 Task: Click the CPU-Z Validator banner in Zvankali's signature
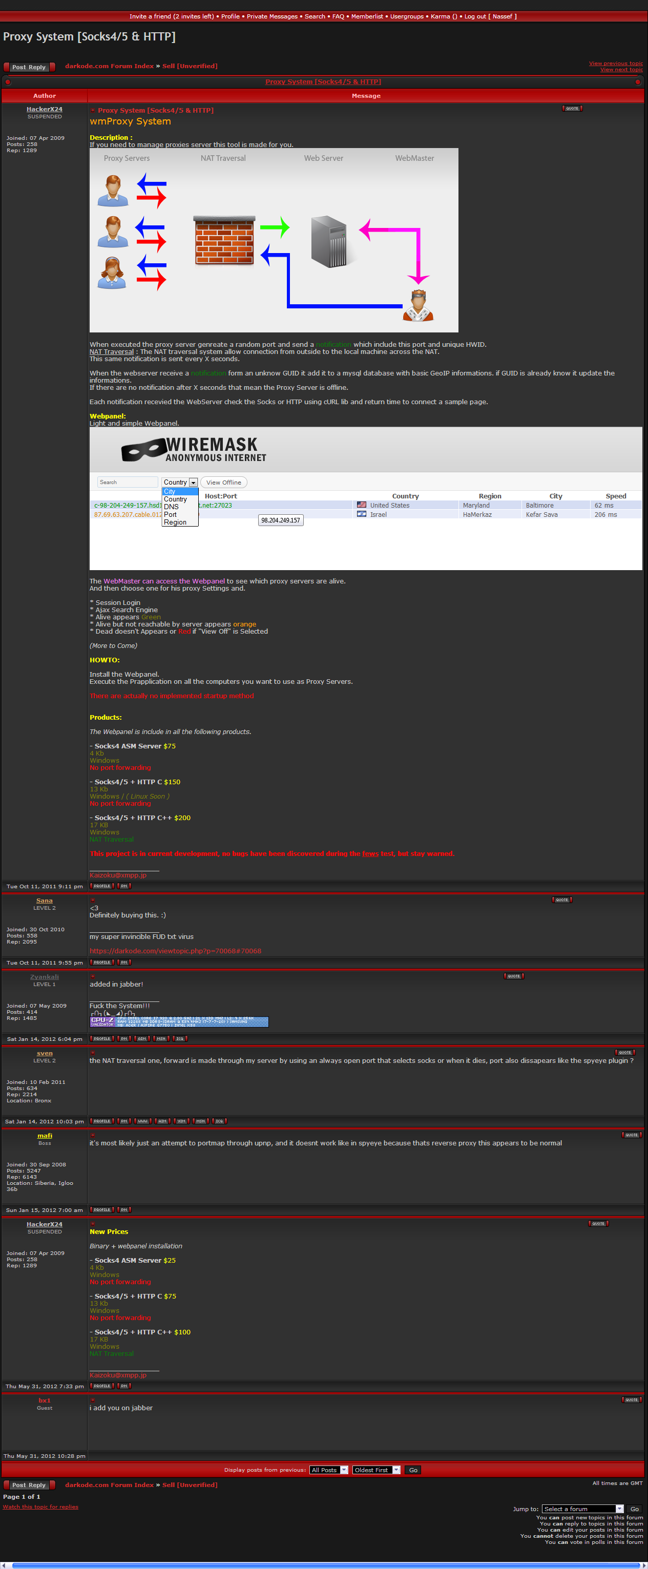tap(179, 1021)
